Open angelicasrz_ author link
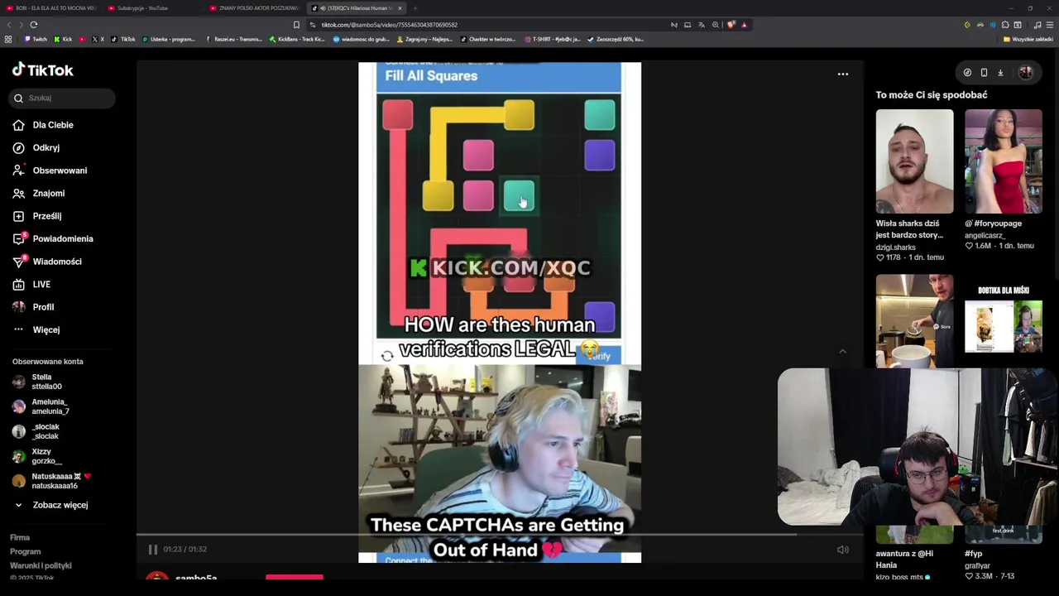Viewport: 1059px width, 596px height. tap(985, 235)
